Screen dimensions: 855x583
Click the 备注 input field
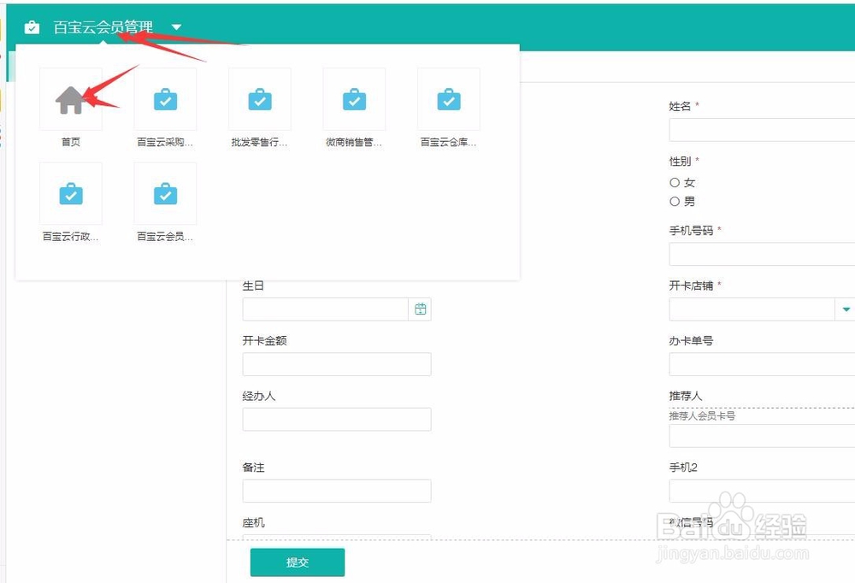[337, 491]
